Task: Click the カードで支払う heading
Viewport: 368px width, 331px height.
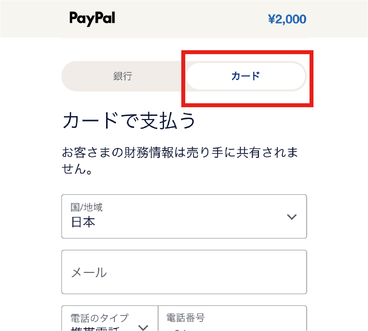Action: (x=129, y=120)
